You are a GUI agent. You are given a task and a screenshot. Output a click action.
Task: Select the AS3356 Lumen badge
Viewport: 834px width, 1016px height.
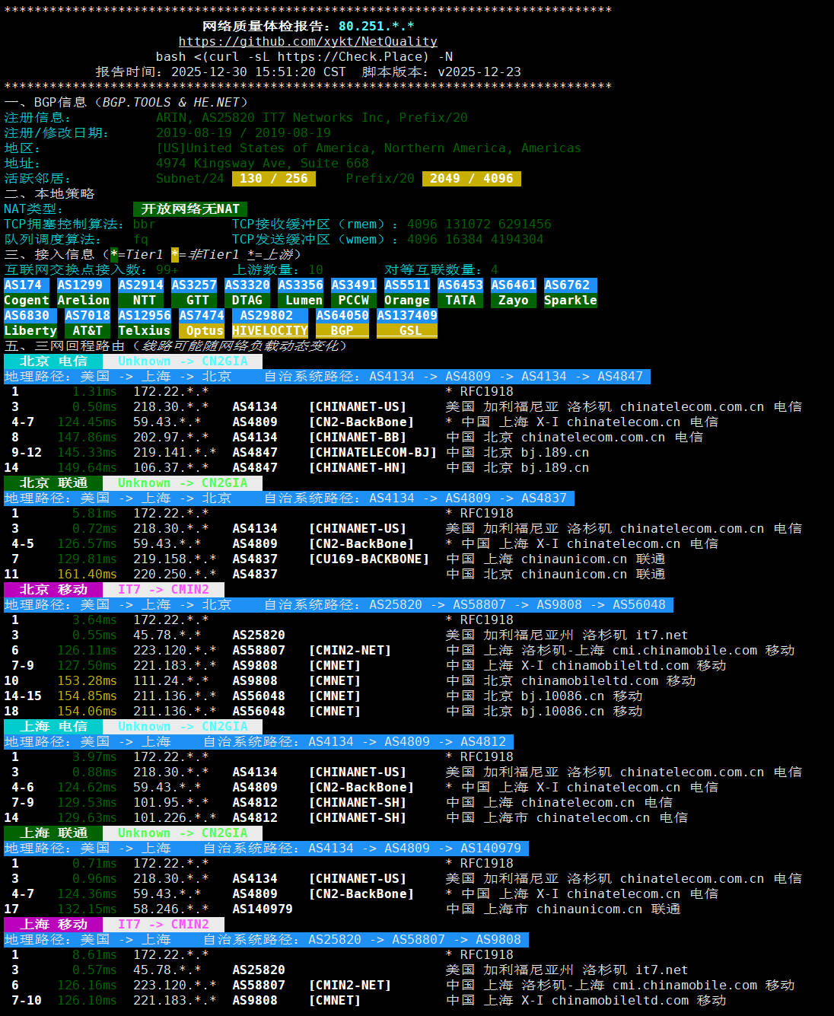(300, 292)
